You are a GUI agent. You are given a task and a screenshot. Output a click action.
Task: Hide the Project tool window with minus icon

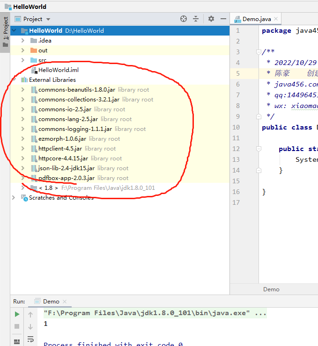click(x=223, y=19)
